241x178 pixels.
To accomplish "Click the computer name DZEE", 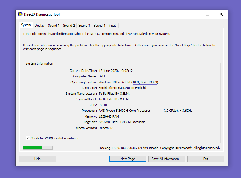I will (x=102, y=76).
